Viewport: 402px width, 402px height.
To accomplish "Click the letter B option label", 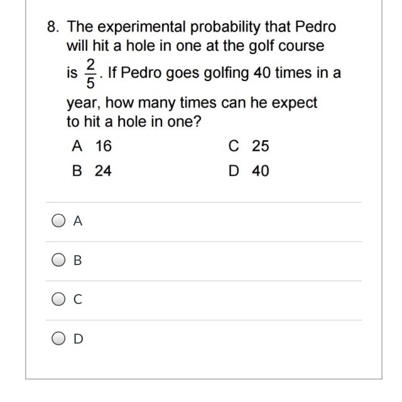I will [78, 260].
